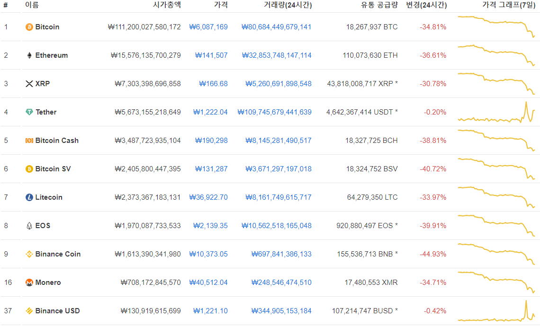
Task: Sort by the 거래량(24시간) column header
Action: click(x=288, y=5)
